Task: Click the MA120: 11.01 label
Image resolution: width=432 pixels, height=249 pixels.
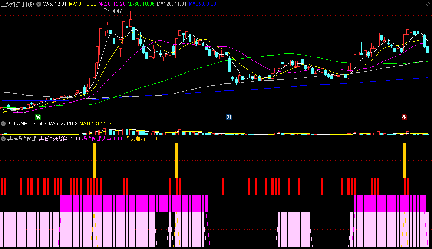Action: [171, 4]
